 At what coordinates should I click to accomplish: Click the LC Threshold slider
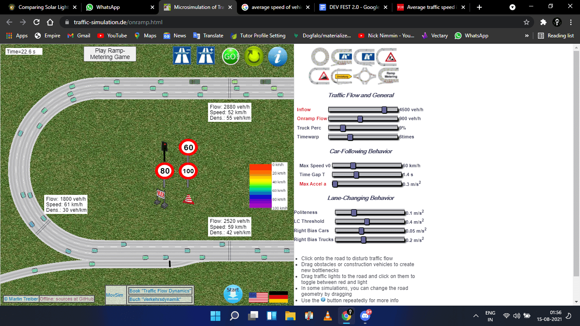(370, 222)
